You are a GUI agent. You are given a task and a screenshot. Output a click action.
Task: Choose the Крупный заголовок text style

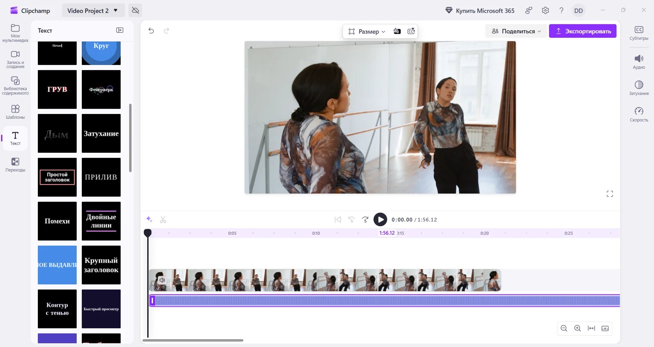(101, 265)
